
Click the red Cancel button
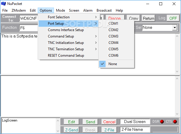(x=109, y=122)
